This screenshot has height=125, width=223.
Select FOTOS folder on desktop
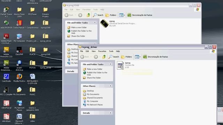click(32, 65)
